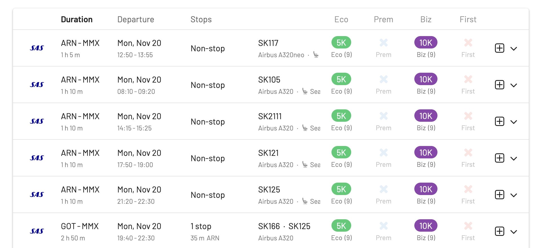Click the plus icon for flight SK117
This screenshot has height=248, width=544.
click(499, 48)
